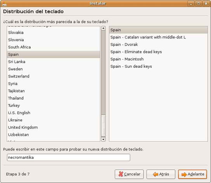
Task: Click the scrollbar up arrow
Action: pyautogui.click(x=103, y=28)
